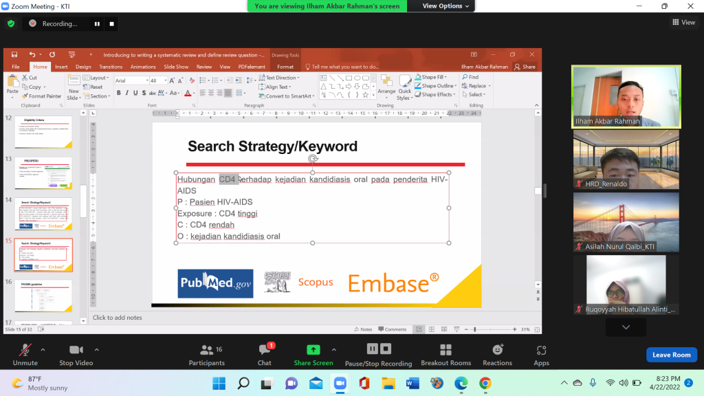The height and width of the screenshot is (396, 704).
Task: Open View Options dropdown
Action: [x=445, y=5]
